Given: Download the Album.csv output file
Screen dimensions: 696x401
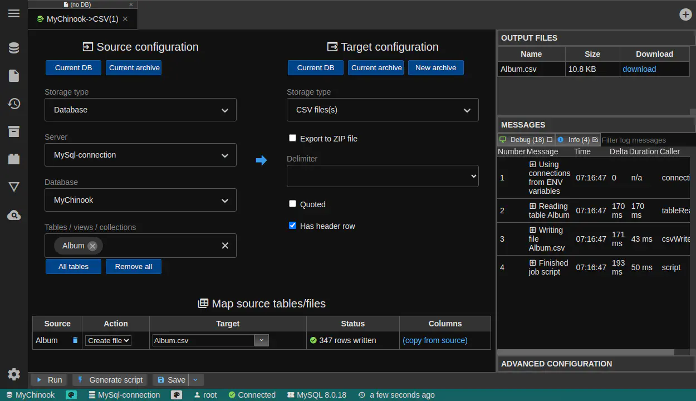Looking at the screenshot, I should coord(639,69).
